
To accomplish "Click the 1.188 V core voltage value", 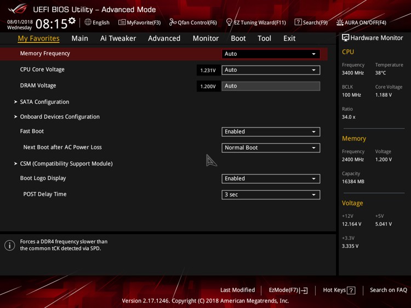I will 384,95.
